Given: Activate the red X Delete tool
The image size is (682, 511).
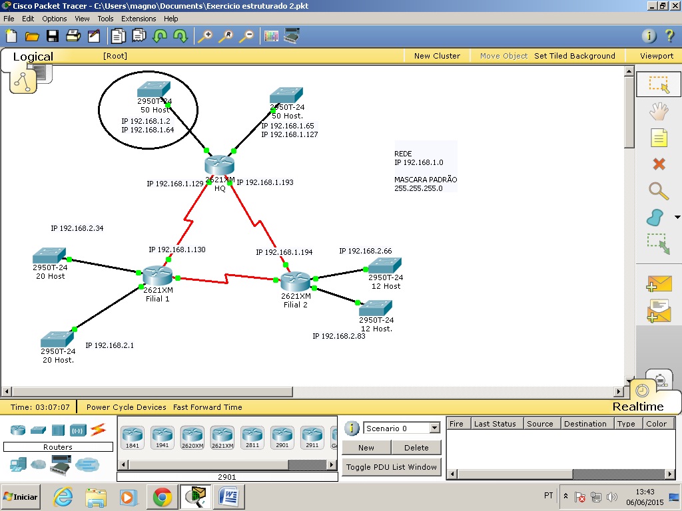Looking at the screenshot, I should [659, 164].
